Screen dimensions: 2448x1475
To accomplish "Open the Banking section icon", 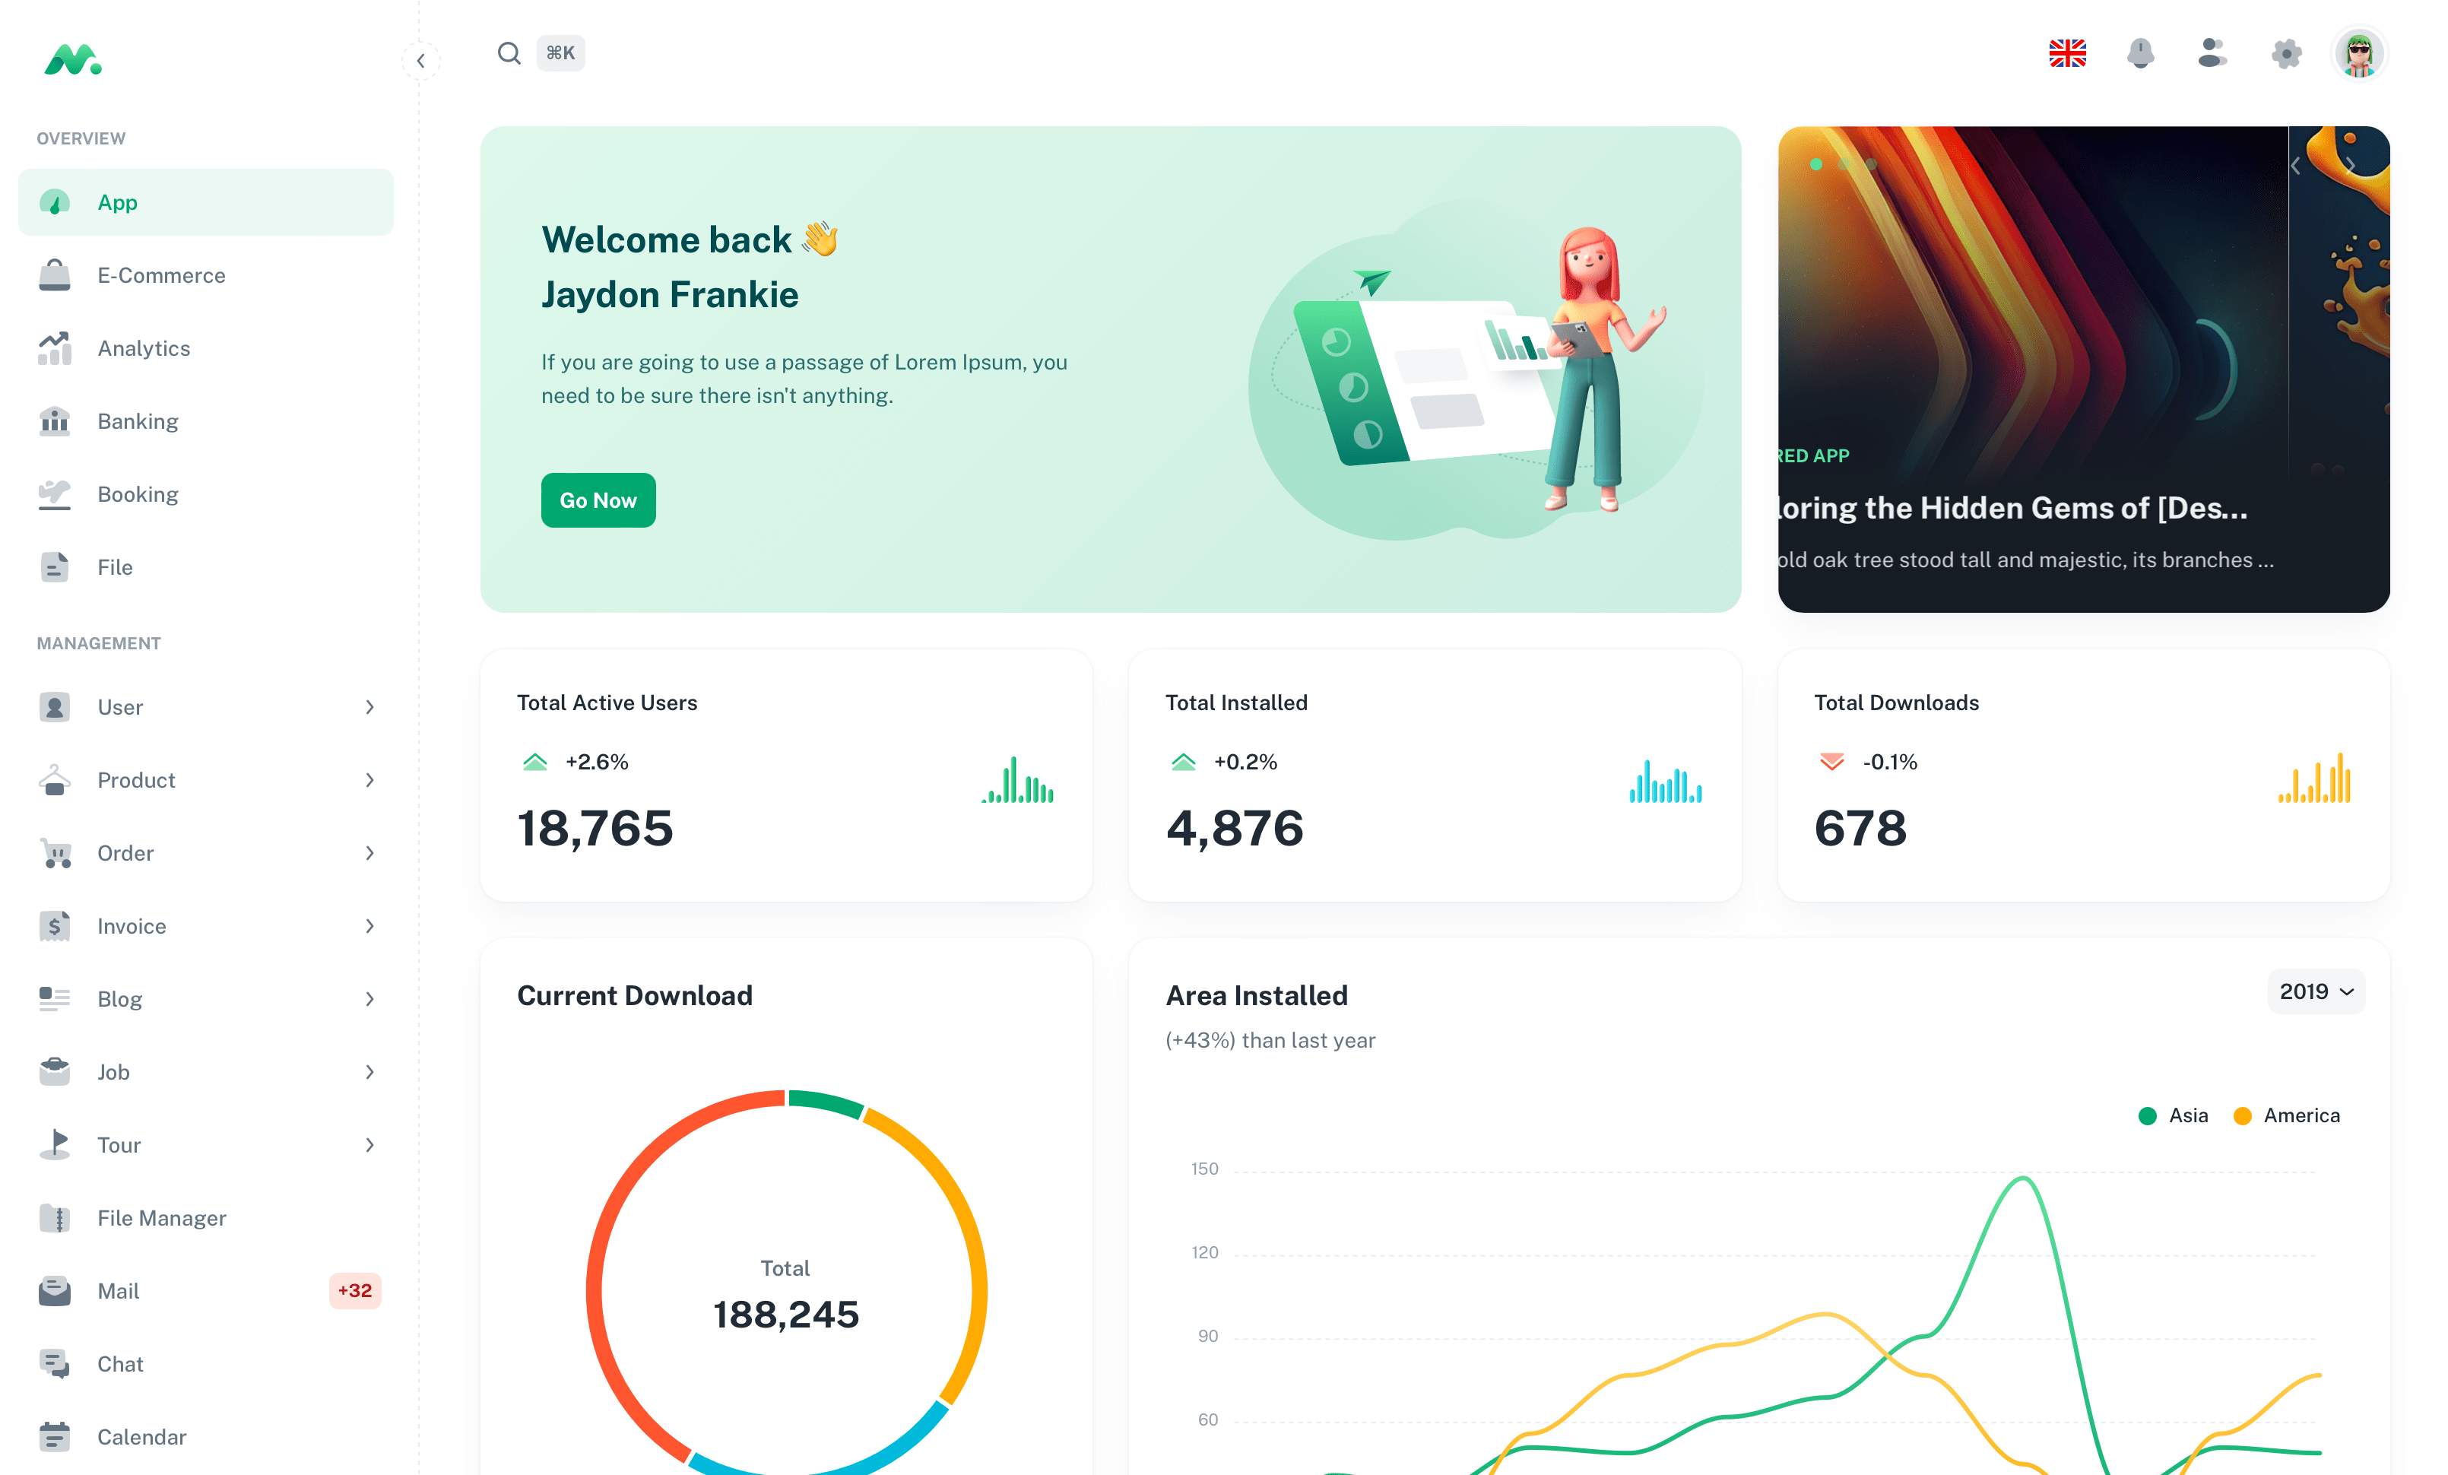I will (54, 420).
